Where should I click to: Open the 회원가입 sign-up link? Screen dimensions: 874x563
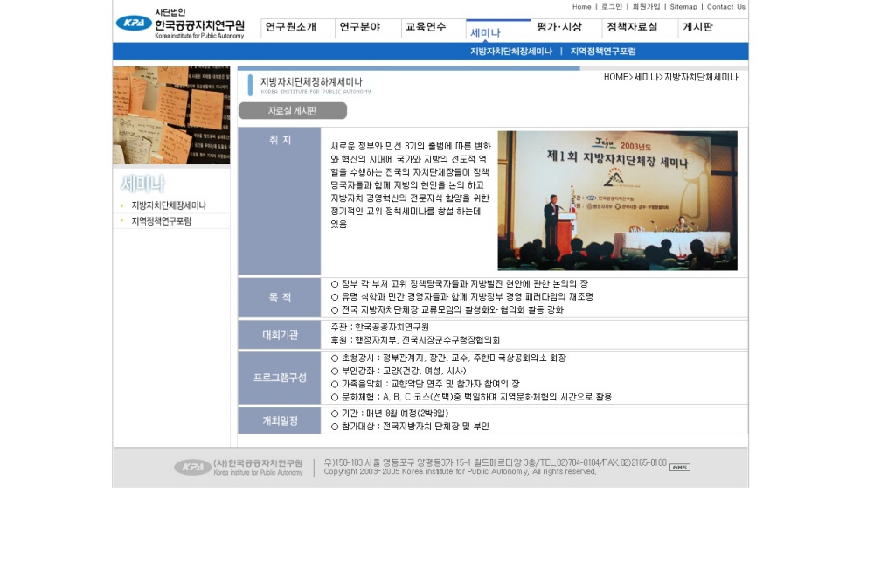pyautogui.click(x=646, y=7)
